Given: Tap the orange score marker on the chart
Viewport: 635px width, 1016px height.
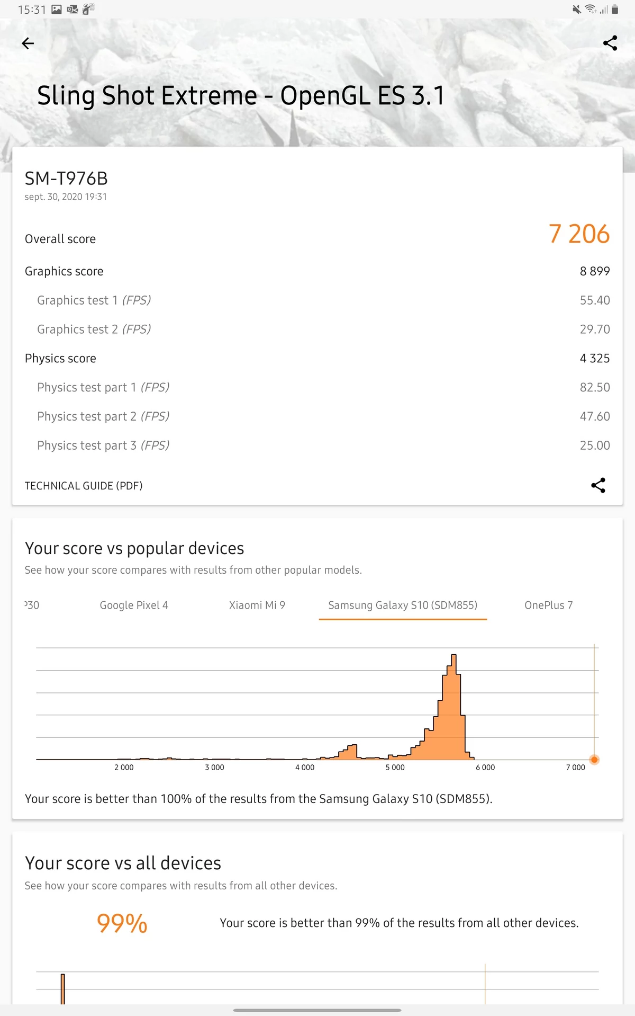Looking at the screenshot, I should coord(594,760).
